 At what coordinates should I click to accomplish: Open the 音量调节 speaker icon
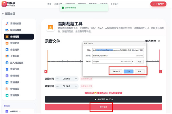(x=7, y=50)
